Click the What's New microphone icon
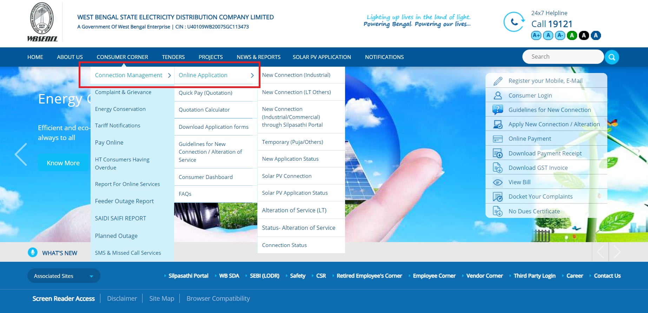Screen dimensions: 648x313 (33, 252)
